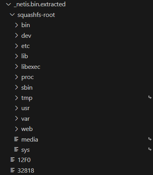This screenshot has width=153, height=175.
Task: Expand the etc folder arrow
Action: point(17,46)
